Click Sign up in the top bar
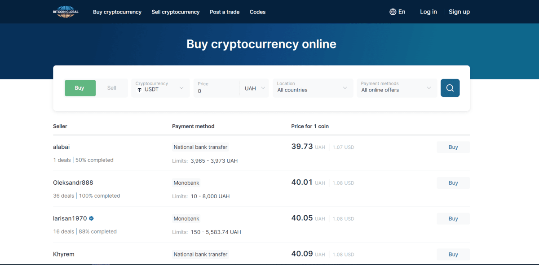539x265 pixels. pos(459,12)
